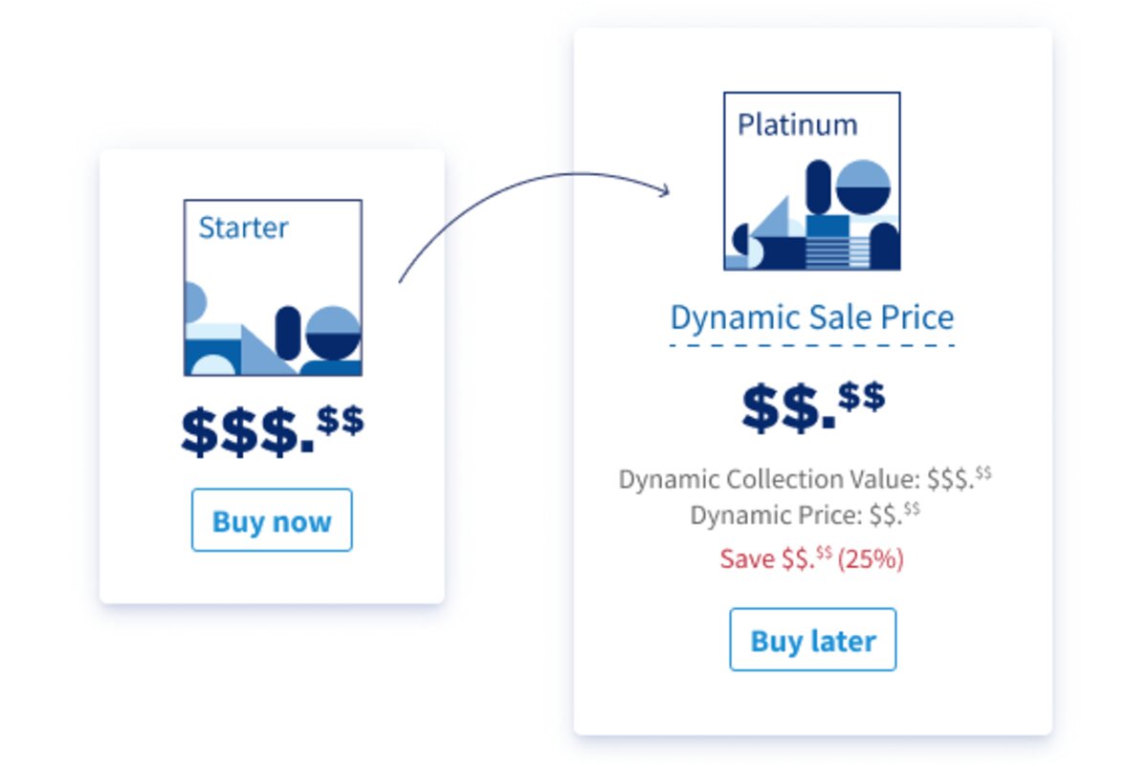Click the dark pill shape in Starter artwork
Viewport: 1148px width, 765px height.
pos(288,333)
